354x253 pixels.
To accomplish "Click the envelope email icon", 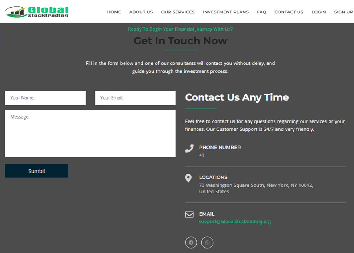I will click(x=189, y=214).
